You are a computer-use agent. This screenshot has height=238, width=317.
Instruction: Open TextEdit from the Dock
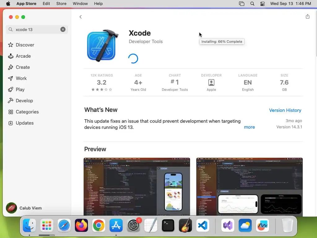pos(151,225)
